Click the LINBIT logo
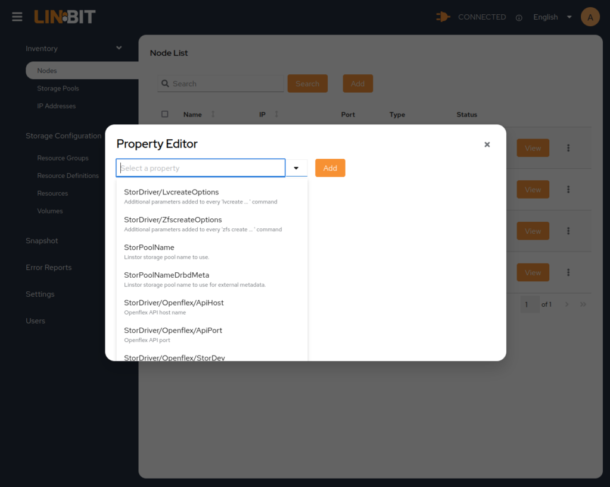610x487 pixels. point(65,17)
